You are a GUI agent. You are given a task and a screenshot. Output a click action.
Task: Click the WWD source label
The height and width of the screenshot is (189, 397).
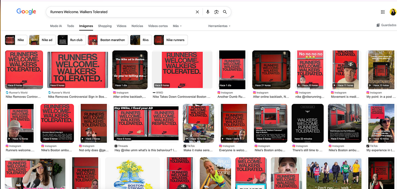click(x=160, y=93)
